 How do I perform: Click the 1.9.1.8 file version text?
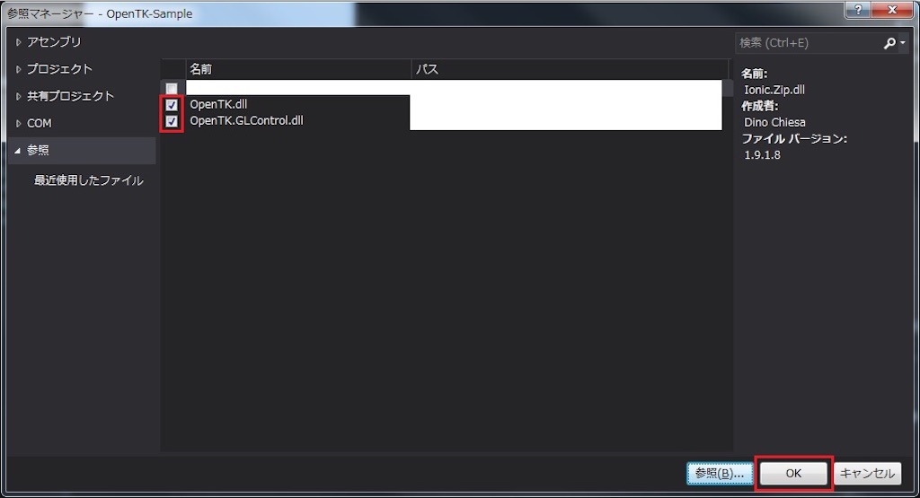coord(762,155)
